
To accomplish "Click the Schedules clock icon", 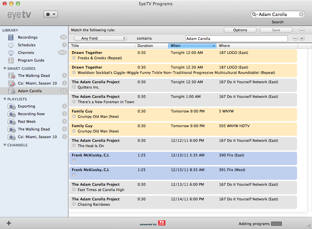I will coord(11,45).
